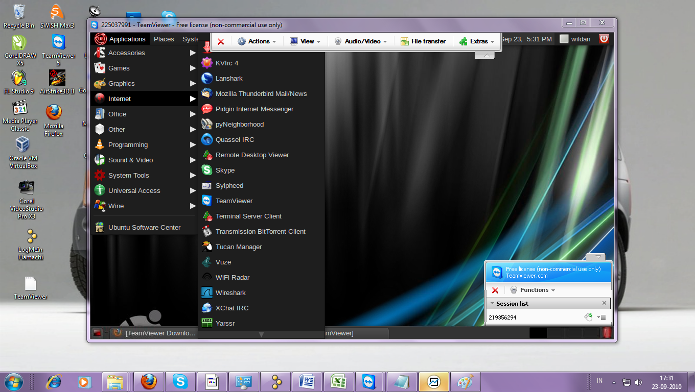The height and width of the screenshot is (392, 695).
Task: Open the Graphics submenu
Action: 145,83
